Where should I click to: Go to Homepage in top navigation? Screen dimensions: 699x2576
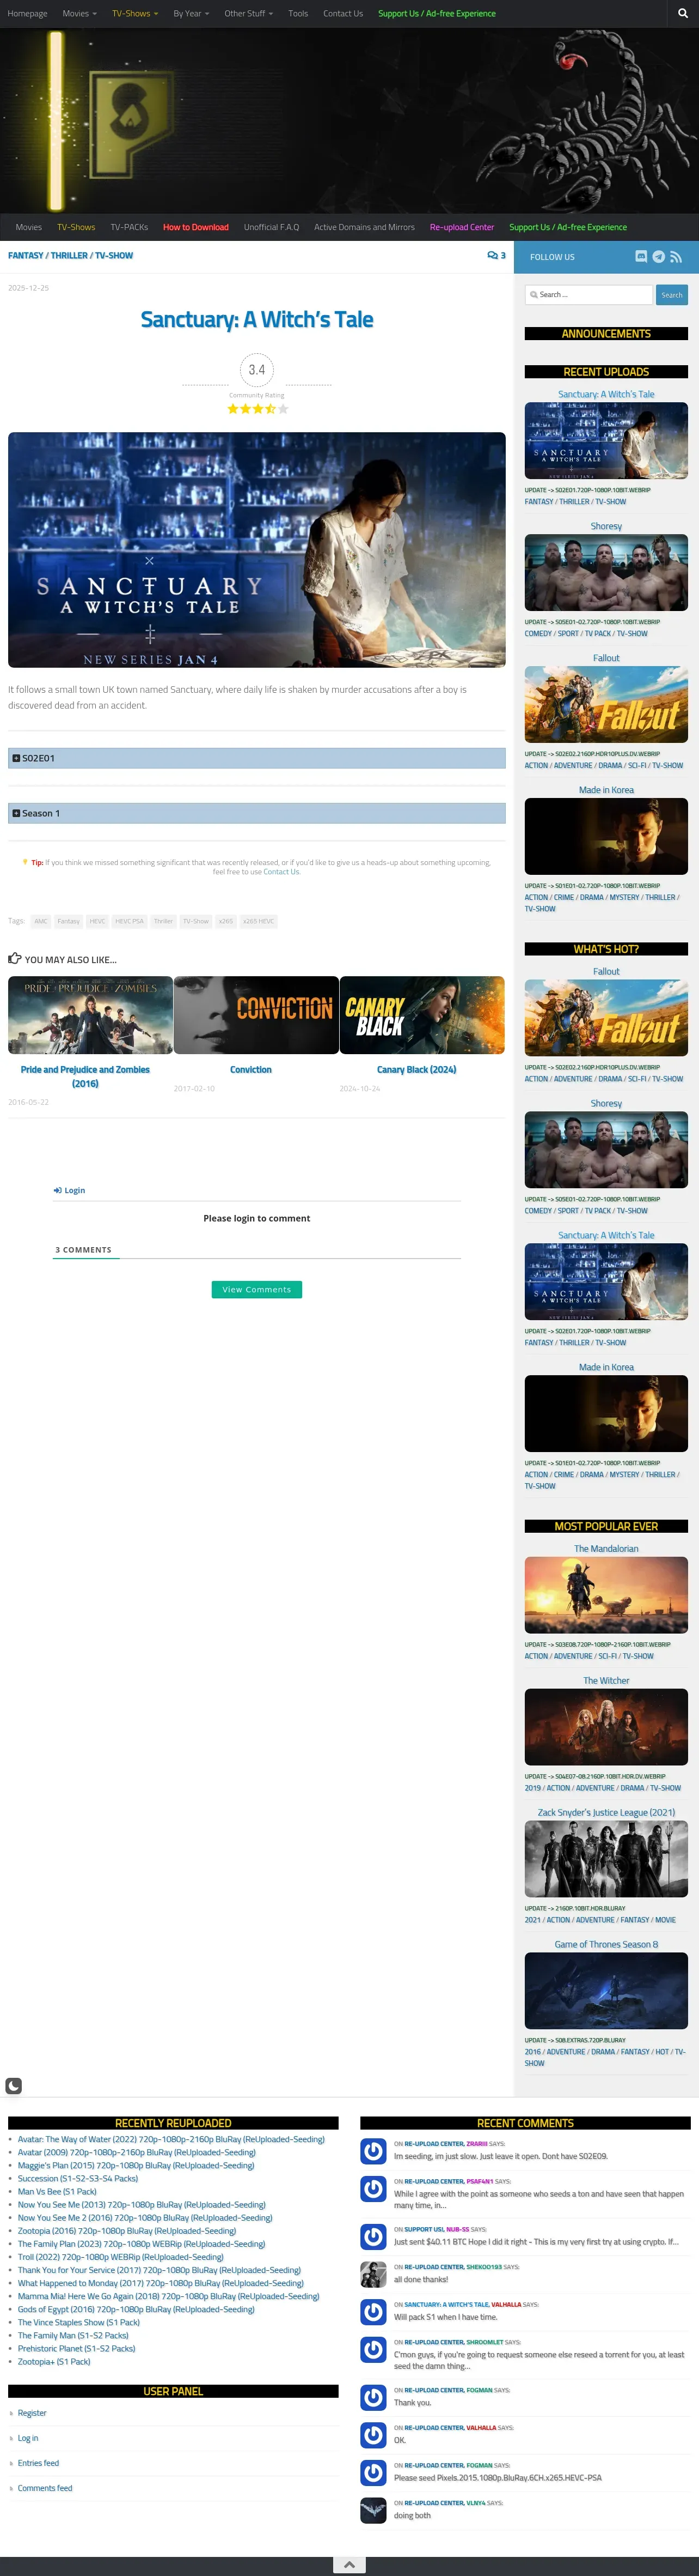pos(28,14)
